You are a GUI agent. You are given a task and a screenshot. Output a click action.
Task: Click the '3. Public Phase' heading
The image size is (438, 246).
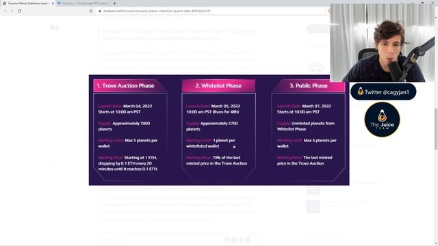tap(309, 85)
